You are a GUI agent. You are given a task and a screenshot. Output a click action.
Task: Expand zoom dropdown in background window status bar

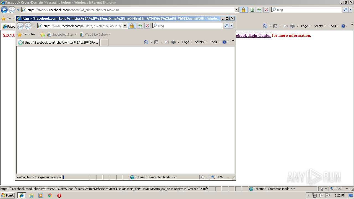coord(347,189)
